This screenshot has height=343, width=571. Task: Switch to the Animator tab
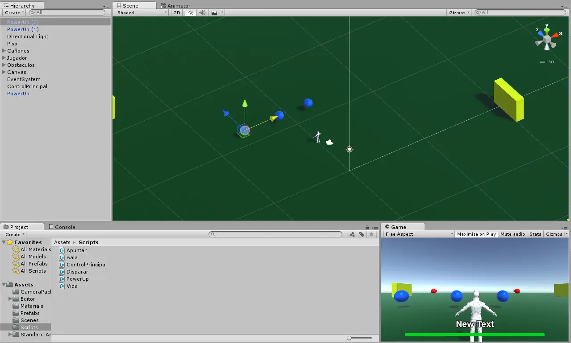(175, 5)
